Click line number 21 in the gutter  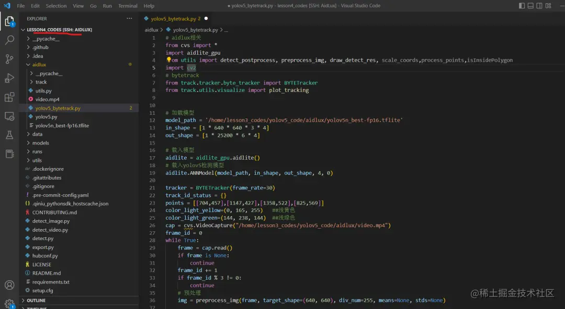(x=152, y=188)
